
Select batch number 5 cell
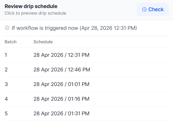(x=6, y=114)
